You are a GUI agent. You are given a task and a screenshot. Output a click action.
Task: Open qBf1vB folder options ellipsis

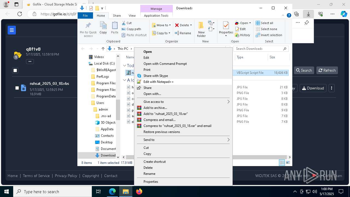[30, 62]
